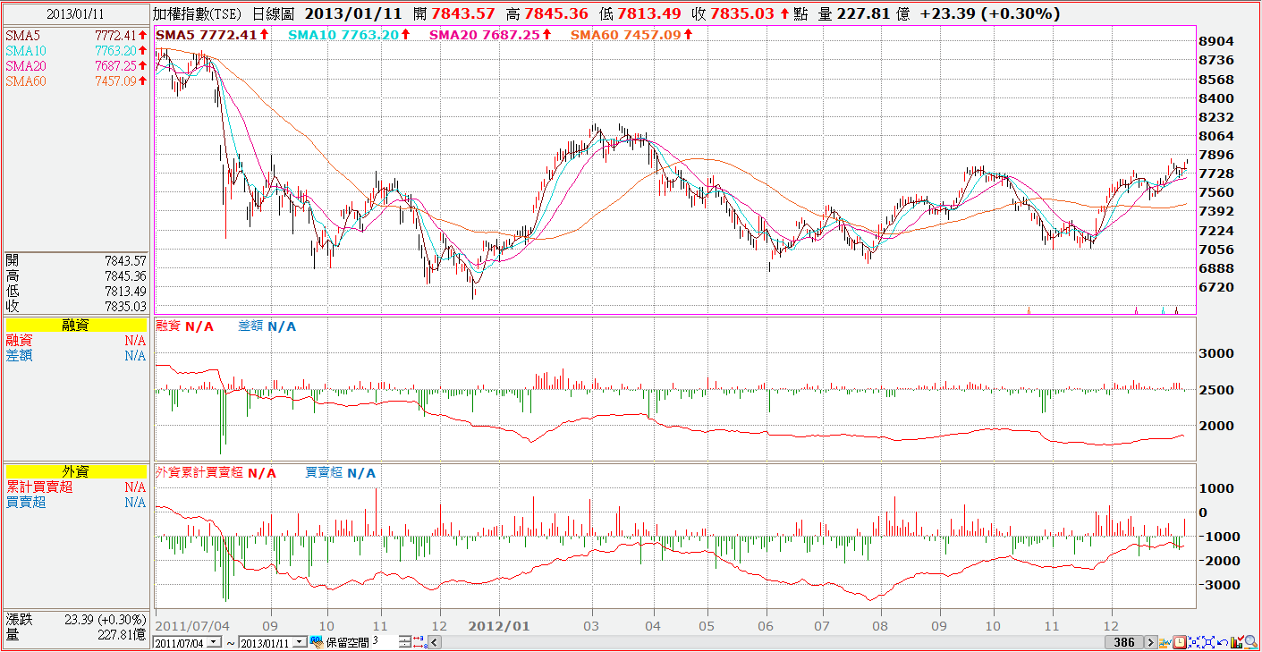The height and width of the screenshot is (652, 1262).
Task: Select the 外資 yellow panel header
Action: (x=75, y=471)
